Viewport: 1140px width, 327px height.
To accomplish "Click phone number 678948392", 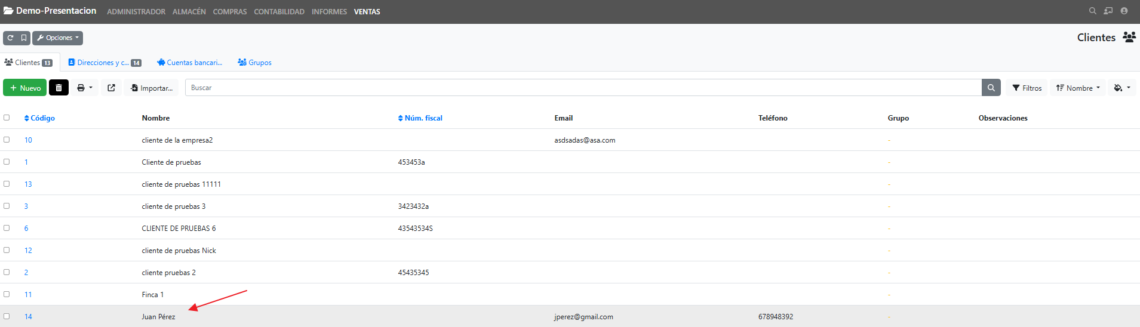I will 776,317.
